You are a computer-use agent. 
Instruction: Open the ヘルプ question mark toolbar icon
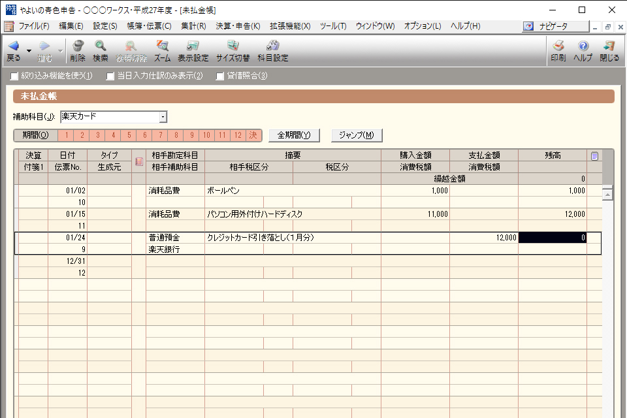(x=583, y=46)
